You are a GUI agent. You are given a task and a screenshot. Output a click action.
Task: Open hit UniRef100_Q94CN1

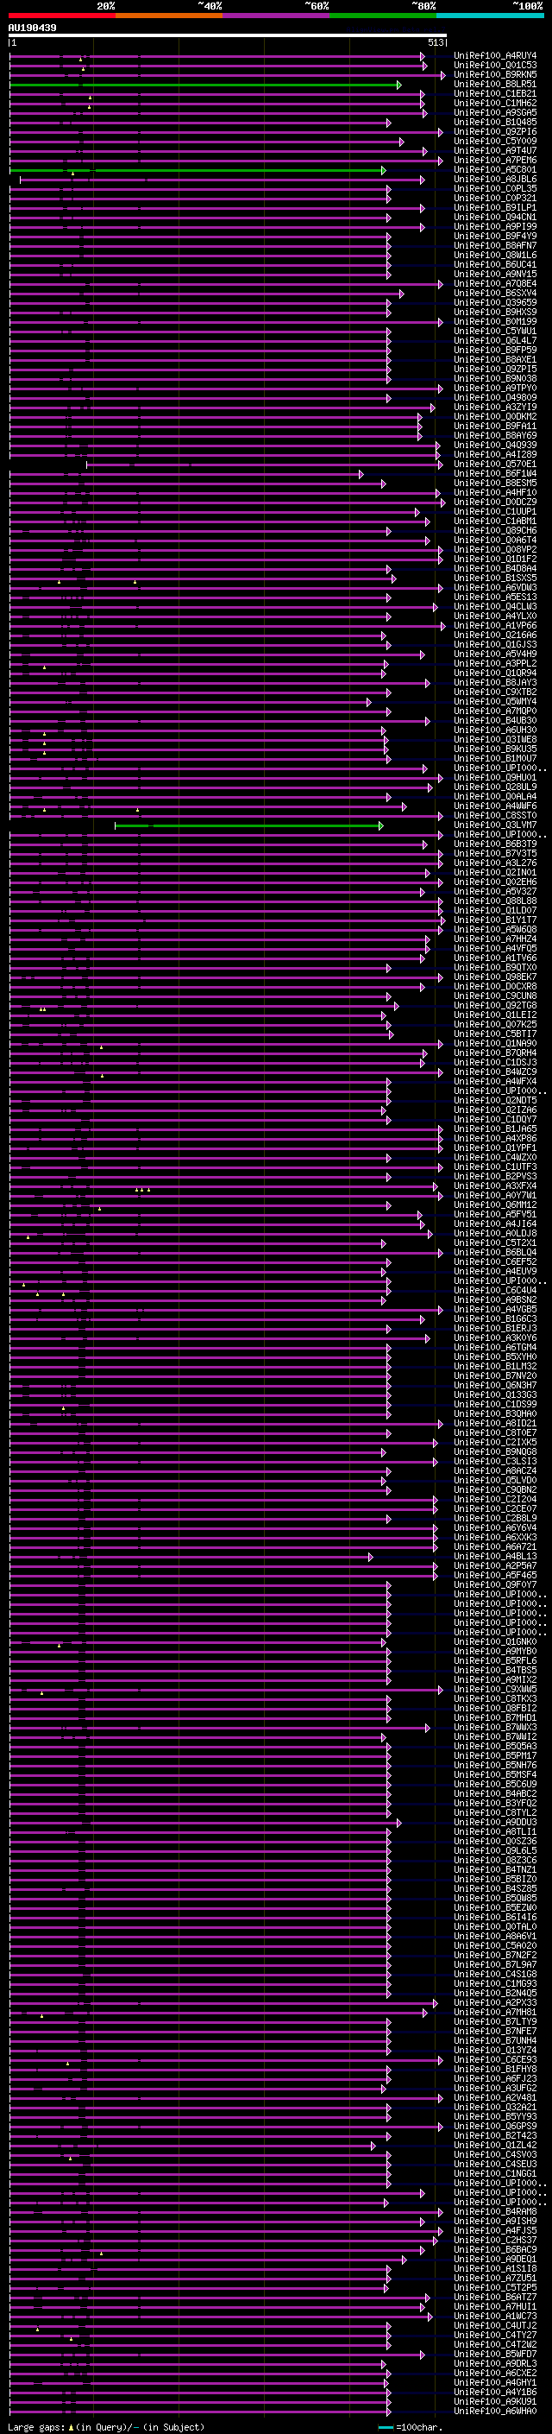(495, 218)
